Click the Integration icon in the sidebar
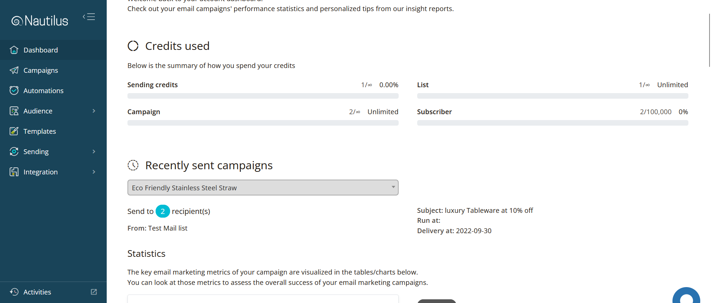The width and height of the screenshot is (711, 303). click(14, 172)
